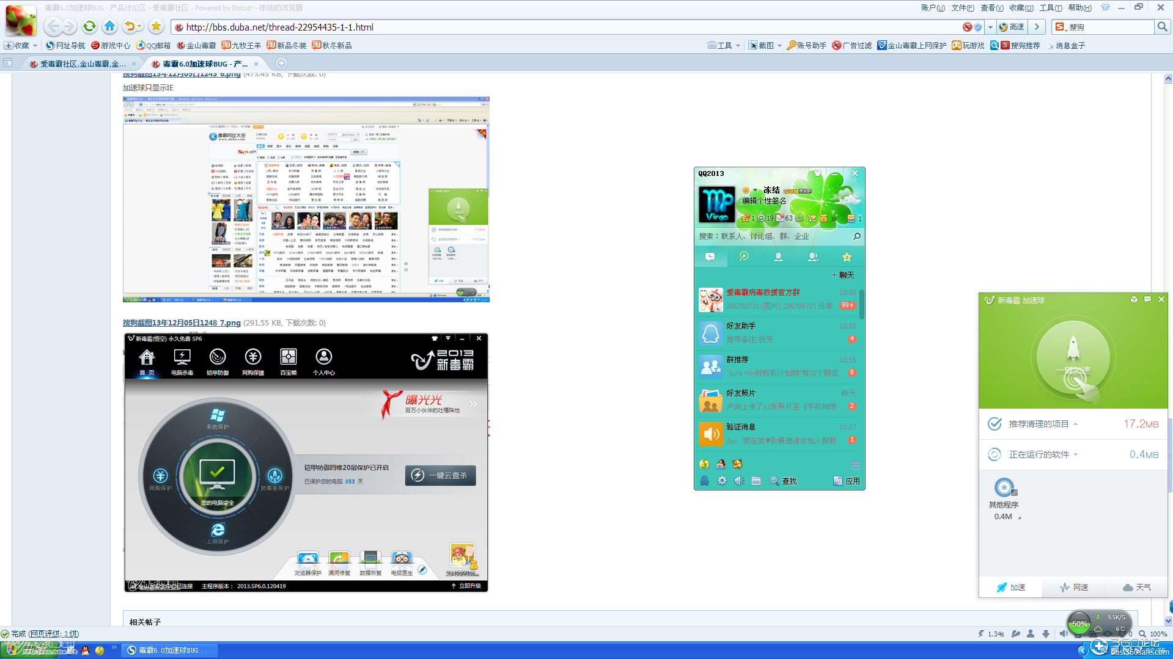This screenshot has height=659, width=1173.
Task: Click the blue checkmark beside 推荐清理的项目
Action: click(x=995, y=423)
